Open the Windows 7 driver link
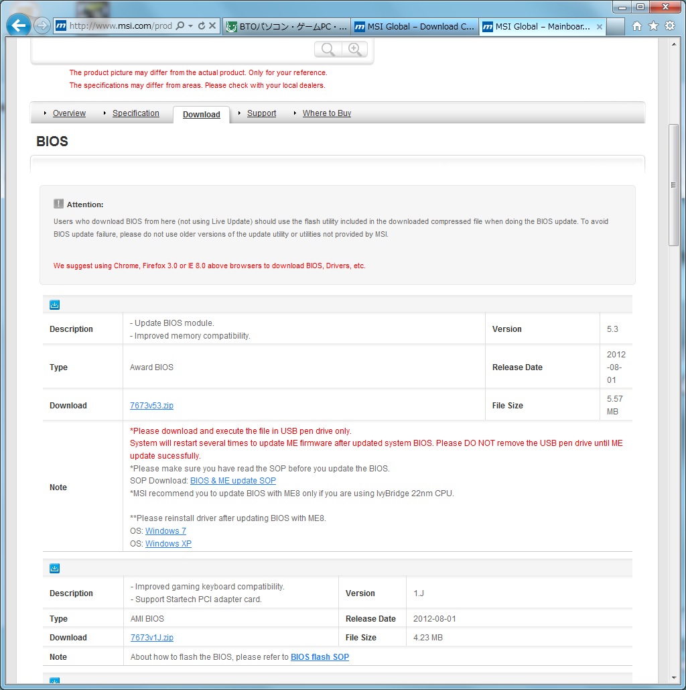The height and width of the screenshot is (690, 686). point(165,530)
